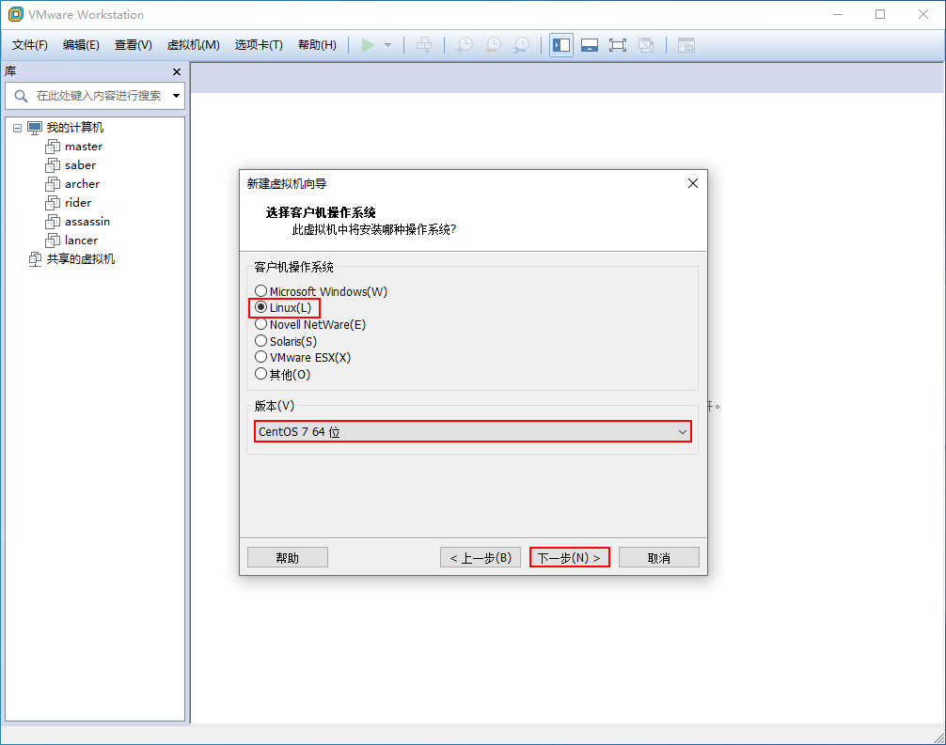Select the Solaris(S) radio option
The width and height of the screenshot is (946, 745).
261,341
